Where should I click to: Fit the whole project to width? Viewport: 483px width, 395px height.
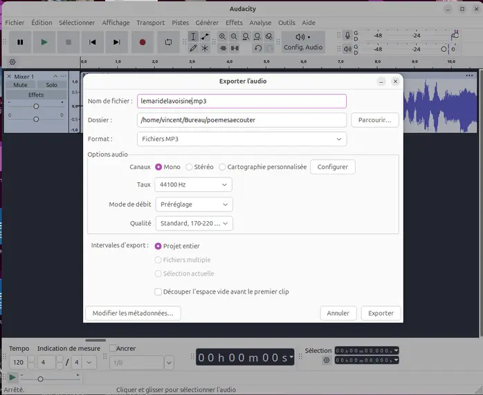pos(257,37)
